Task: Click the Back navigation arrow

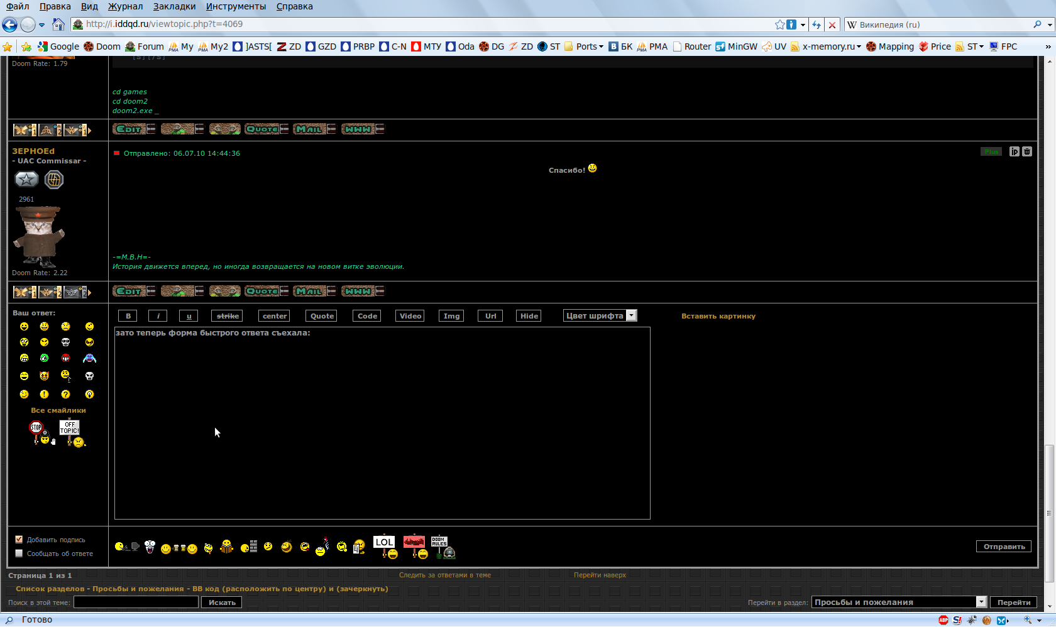Action: (10, 25)
